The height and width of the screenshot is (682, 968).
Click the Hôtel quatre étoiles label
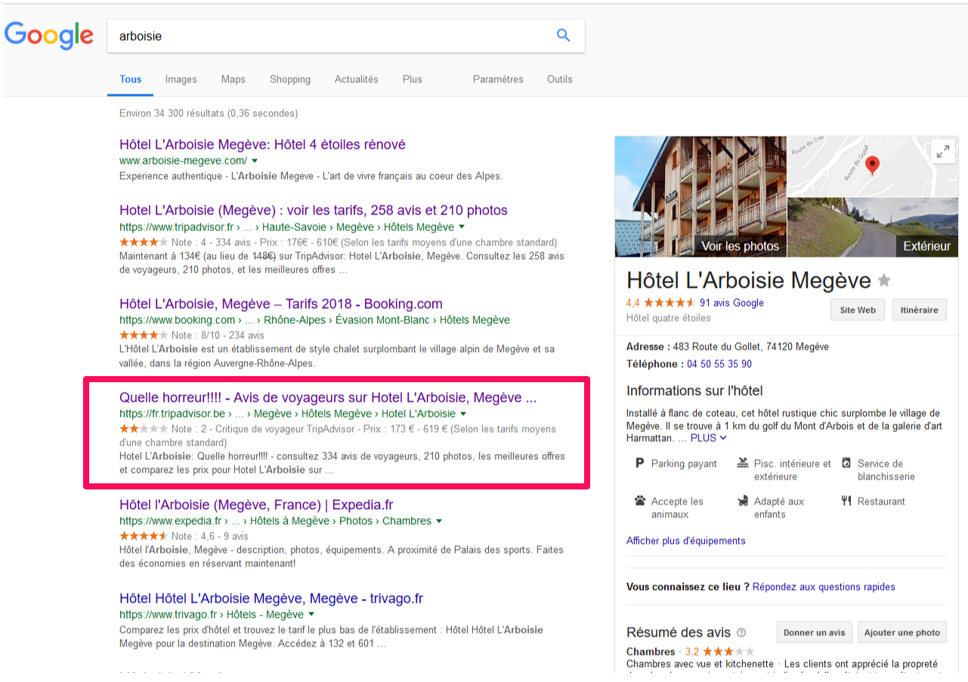click(669, 318)
